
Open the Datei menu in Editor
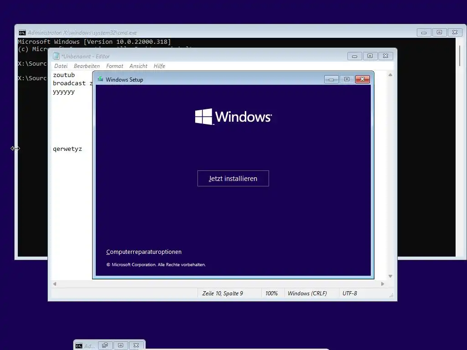pos(61,66)
